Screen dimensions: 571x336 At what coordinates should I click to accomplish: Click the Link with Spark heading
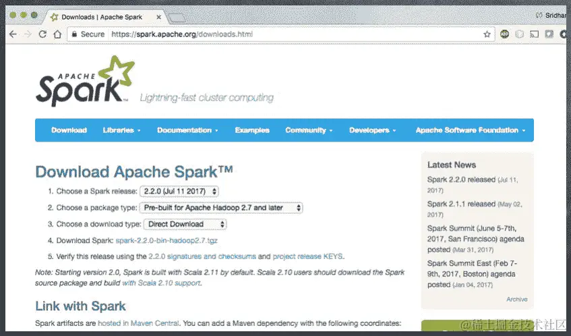[x=80, y=306]
